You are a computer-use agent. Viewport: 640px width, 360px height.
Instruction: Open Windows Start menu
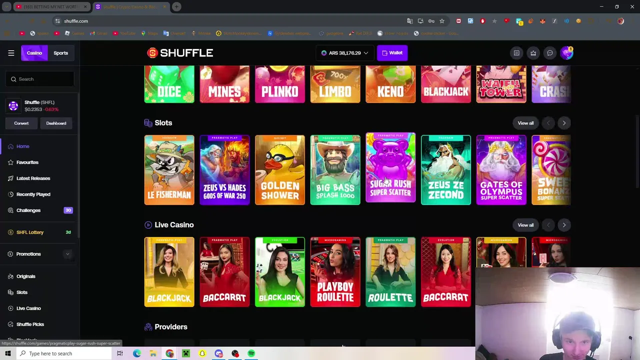click(8, 353)
